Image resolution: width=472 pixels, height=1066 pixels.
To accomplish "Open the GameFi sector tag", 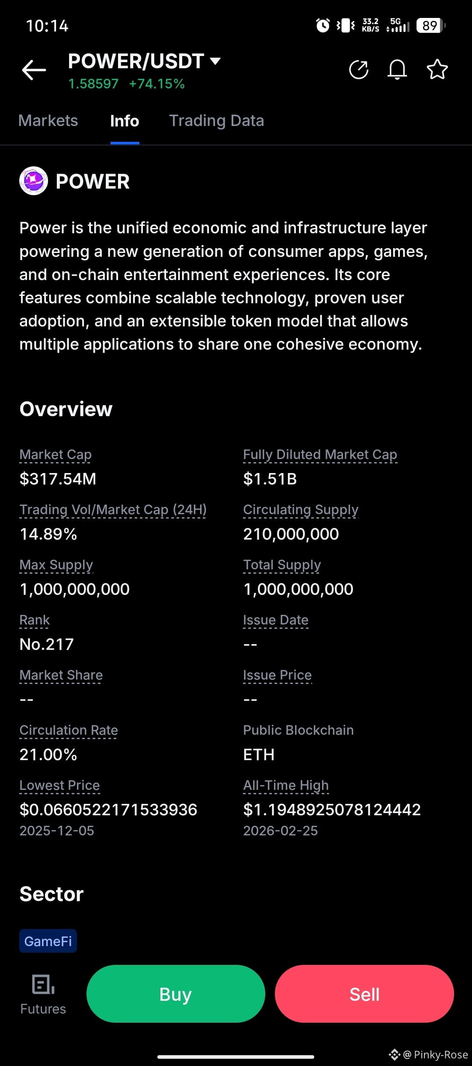I will pyautogui.click(x=48, y=941).
